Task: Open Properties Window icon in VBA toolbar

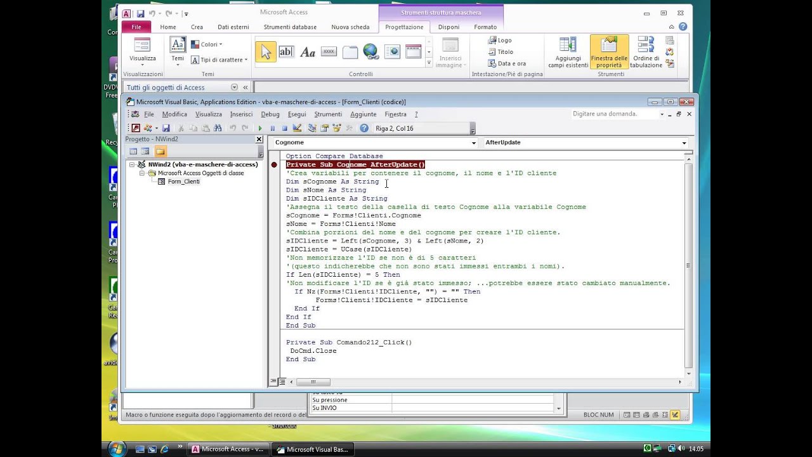Action: click(324, 128)
